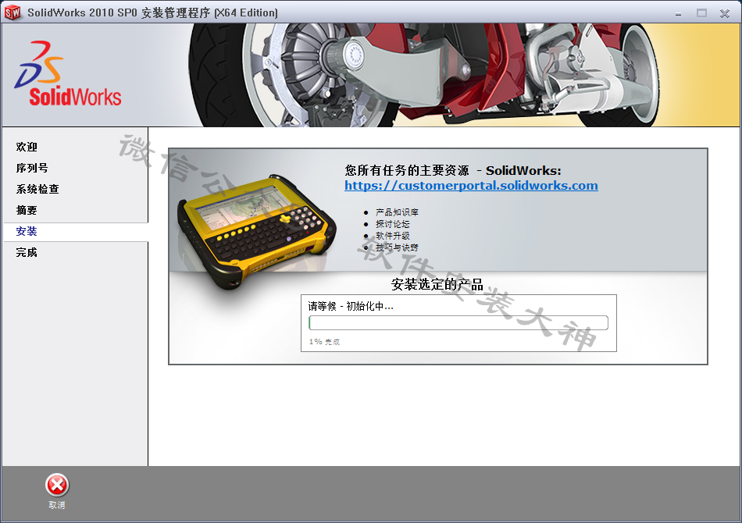
Task: Click the SolidWorks SW title bar icon
Action: click(x=12, y=12)
